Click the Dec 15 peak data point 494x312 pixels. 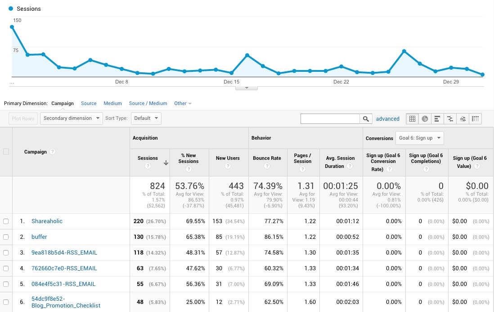[x=247, y=55]
